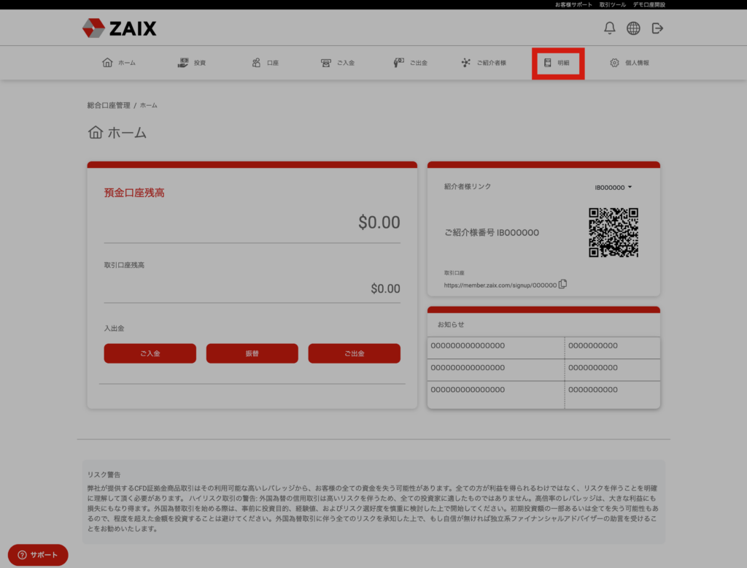Open the ご紹介者様 navigation item
Image resolution: width=747 pixels, height=568 pixels.
click(x=484, y=63)
